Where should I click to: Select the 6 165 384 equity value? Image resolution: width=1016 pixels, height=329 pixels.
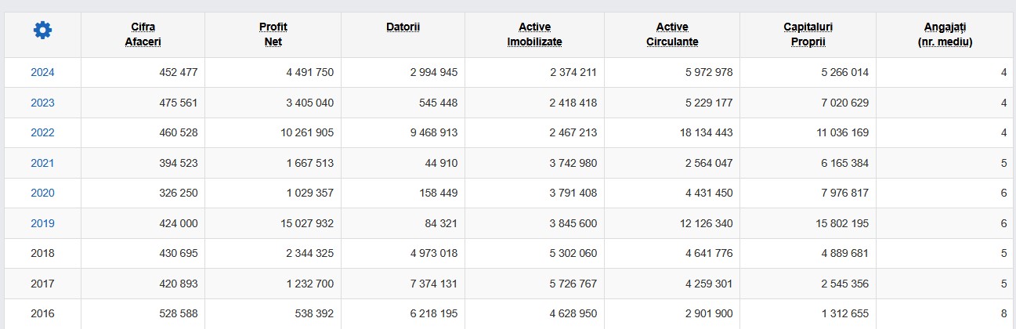[x=844, y=163]
